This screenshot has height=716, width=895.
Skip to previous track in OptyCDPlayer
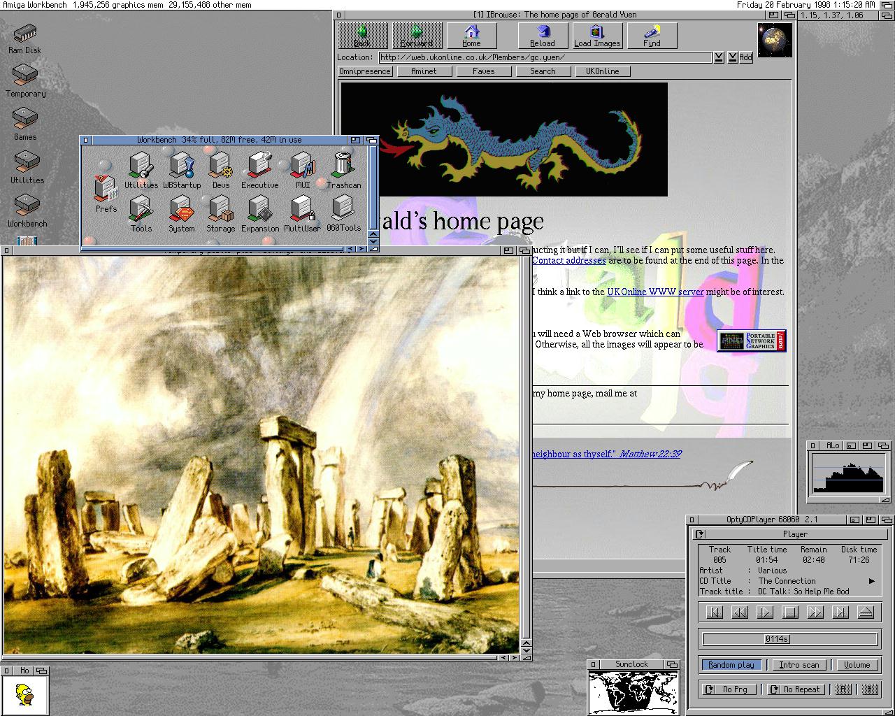tap(714, 613)
